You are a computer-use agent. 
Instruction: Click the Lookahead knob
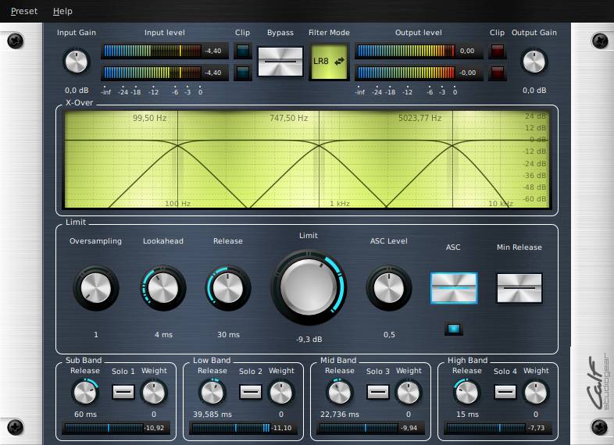click(x=163, y=288)
